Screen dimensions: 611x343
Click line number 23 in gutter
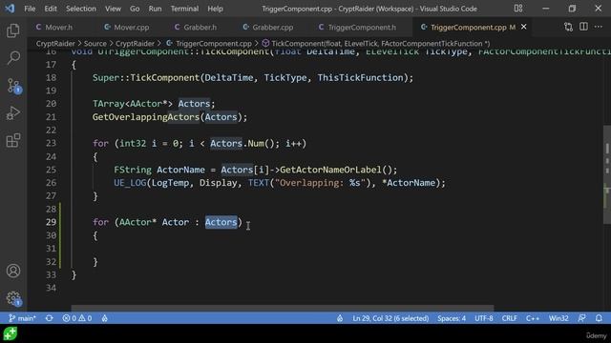pyautogui.click(x=51, y=143)
